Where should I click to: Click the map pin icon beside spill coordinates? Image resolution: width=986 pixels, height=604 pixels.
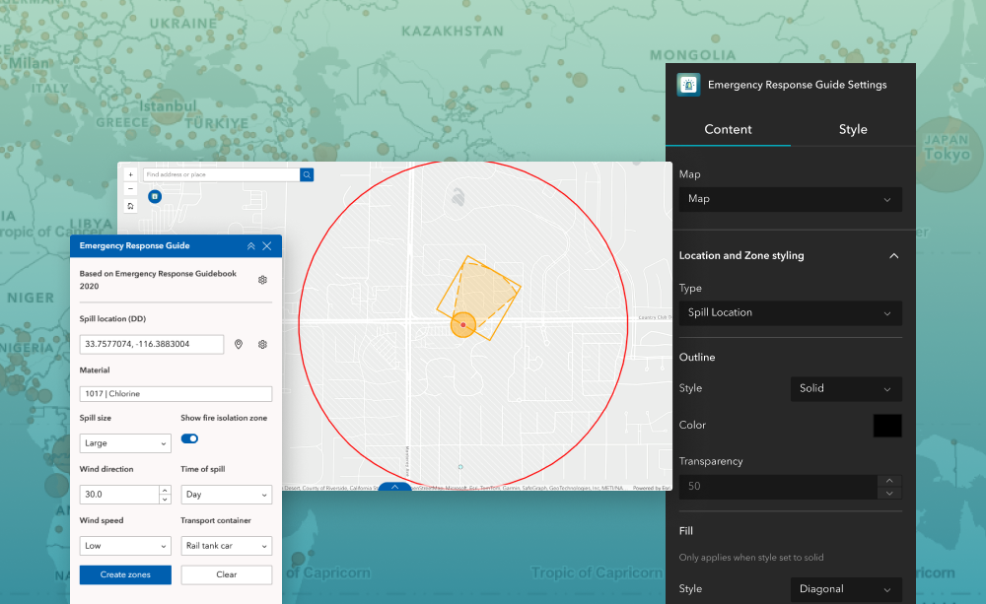click(239, 344)
